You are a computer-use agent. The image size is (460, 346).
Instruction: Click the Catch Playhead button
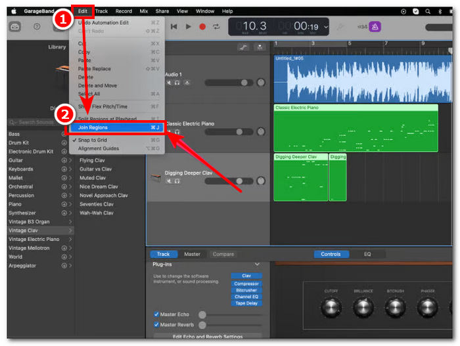click(260, 47)
